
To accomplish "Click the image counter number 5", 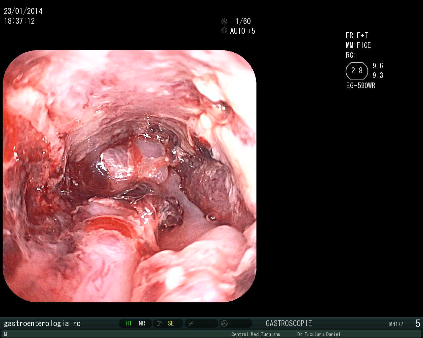I will coord(418,323).
